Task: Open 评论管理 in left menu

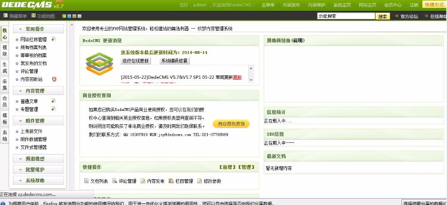Action: click(29, 71)
